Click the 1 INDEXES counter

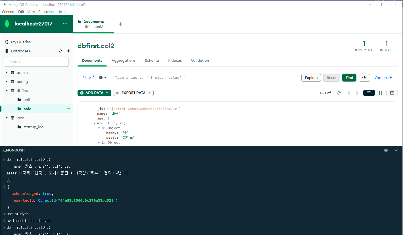[387, 46]
